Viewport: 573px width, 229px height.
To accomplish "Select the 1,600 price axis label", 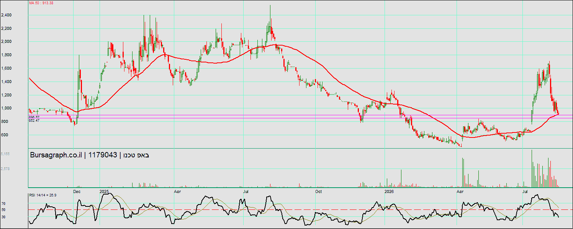I will [x=7, y=69].
